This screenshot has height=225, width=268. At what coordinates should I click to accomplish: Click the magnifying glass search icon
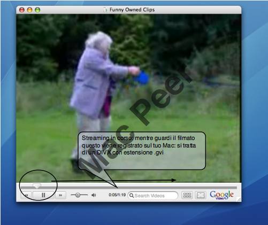click(x=132, y=196)
